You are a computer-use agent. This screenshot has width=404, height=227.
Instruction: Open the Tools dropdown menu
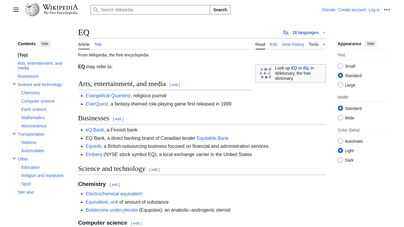(317, 44)
